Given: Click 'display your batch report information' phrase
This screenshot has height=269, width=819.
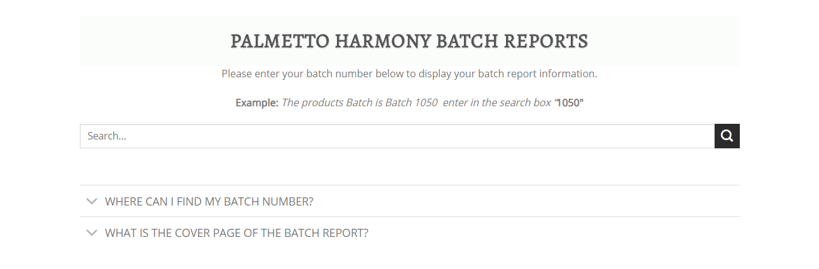Looking at the screenshot, I should point(508,74).
